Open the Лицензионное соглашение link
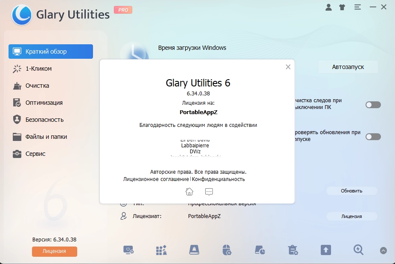 coord(156,179)
